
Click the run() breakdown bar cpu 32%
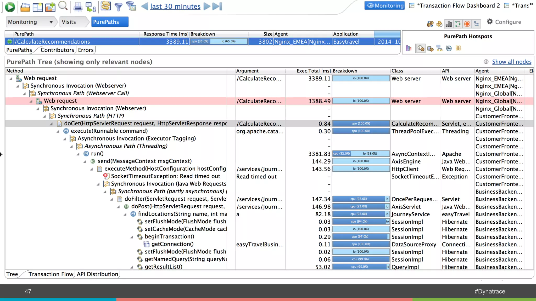coord(342,154)
